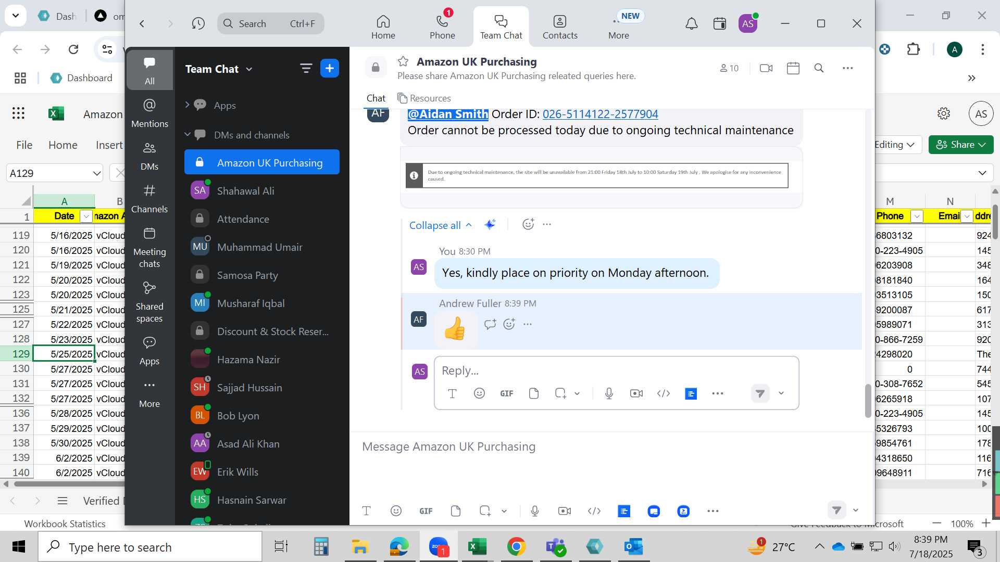
Task: Switch to the Contacts tab
Action: pyautogui.click(x=560, y=27)
